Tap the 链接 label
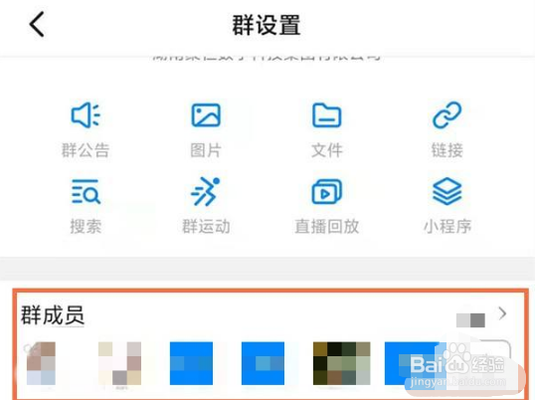 446,150
